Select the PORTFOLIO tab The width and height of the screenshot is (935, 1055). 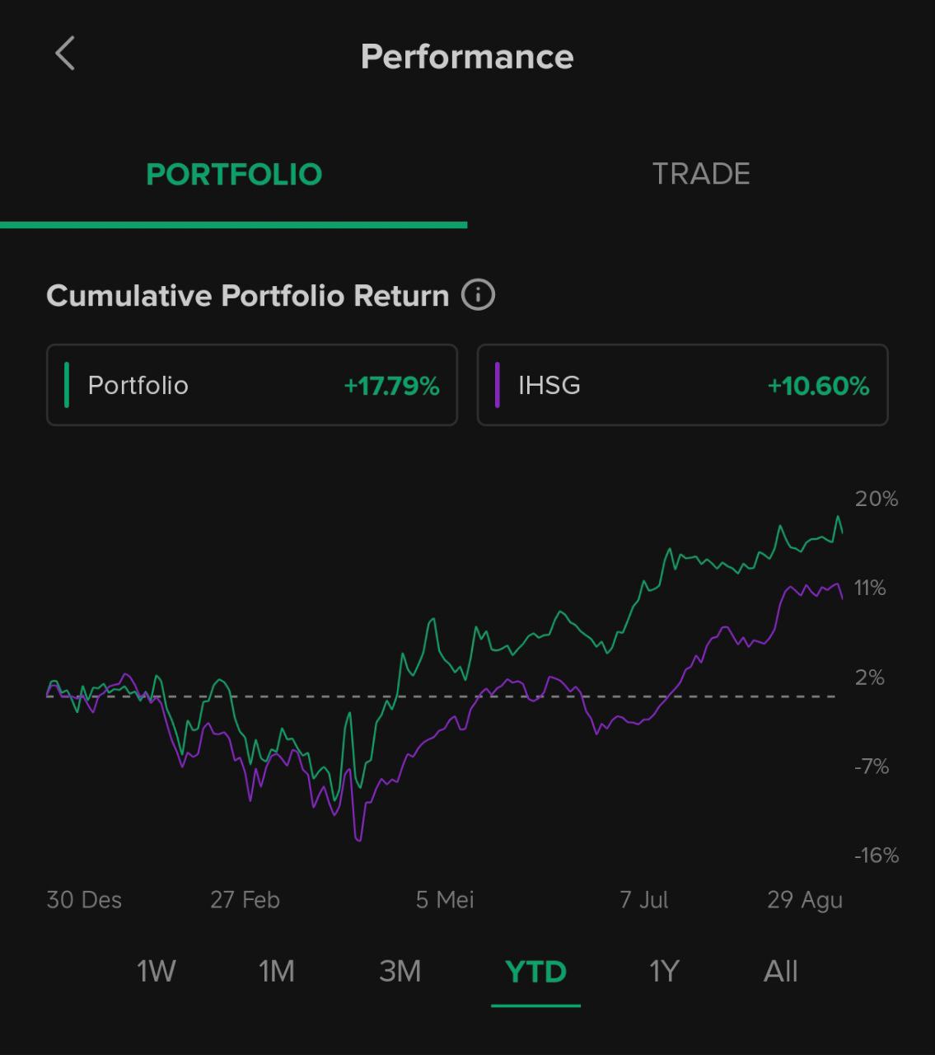234,174
